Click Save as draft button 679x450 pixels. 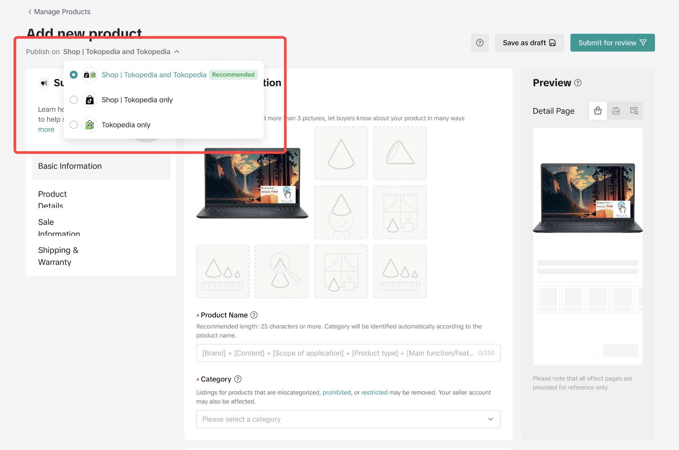(529, 43)
